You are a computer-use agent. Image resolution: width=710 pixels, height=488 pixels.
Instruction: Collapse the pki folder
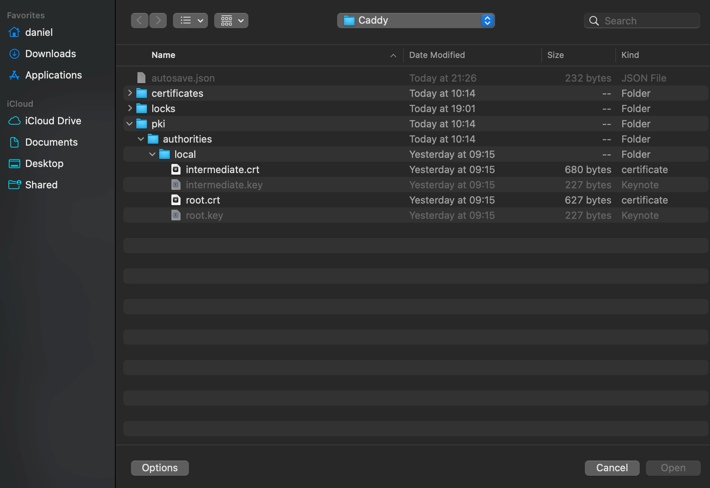click(x=130, y=124)
